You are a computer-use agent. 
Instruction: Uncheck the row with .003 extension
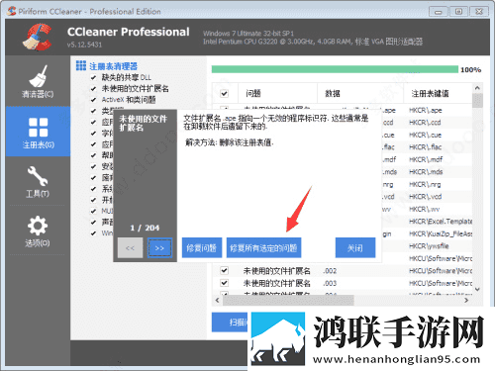225,283
